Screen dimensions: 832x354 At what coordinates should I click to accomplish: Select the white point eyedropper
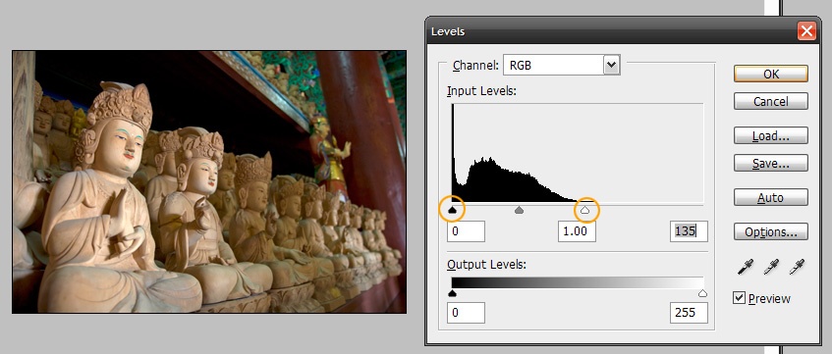tap(797, 267)
